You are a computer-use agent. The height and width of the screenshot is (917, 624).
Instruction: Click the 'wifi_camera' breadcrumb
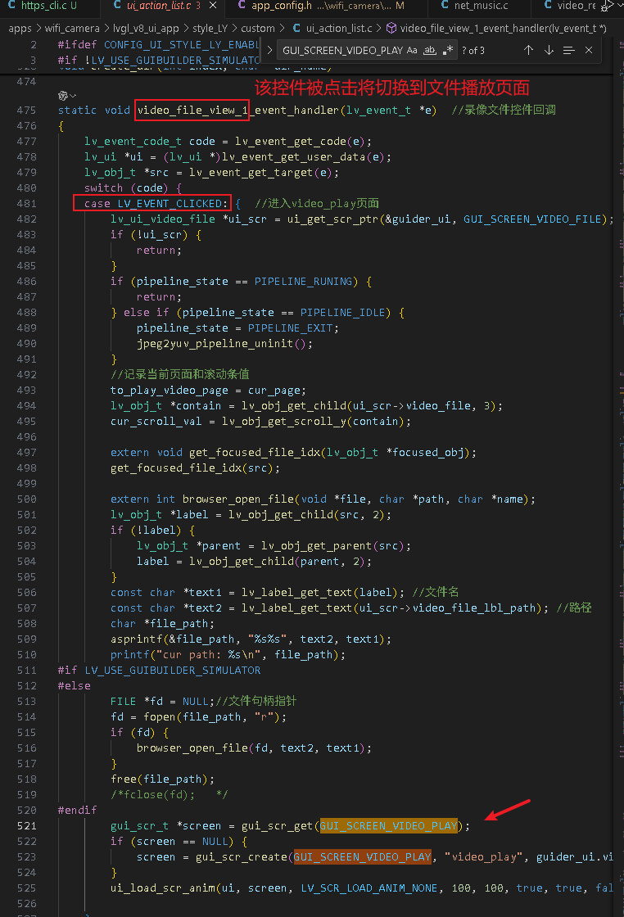[x=72, y=28]
